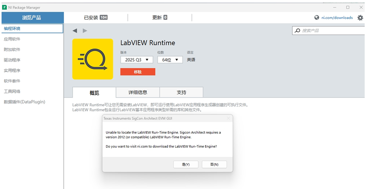367x189 pixels.
Task: Switch to the 概览 tab
Action: (94, 92)
